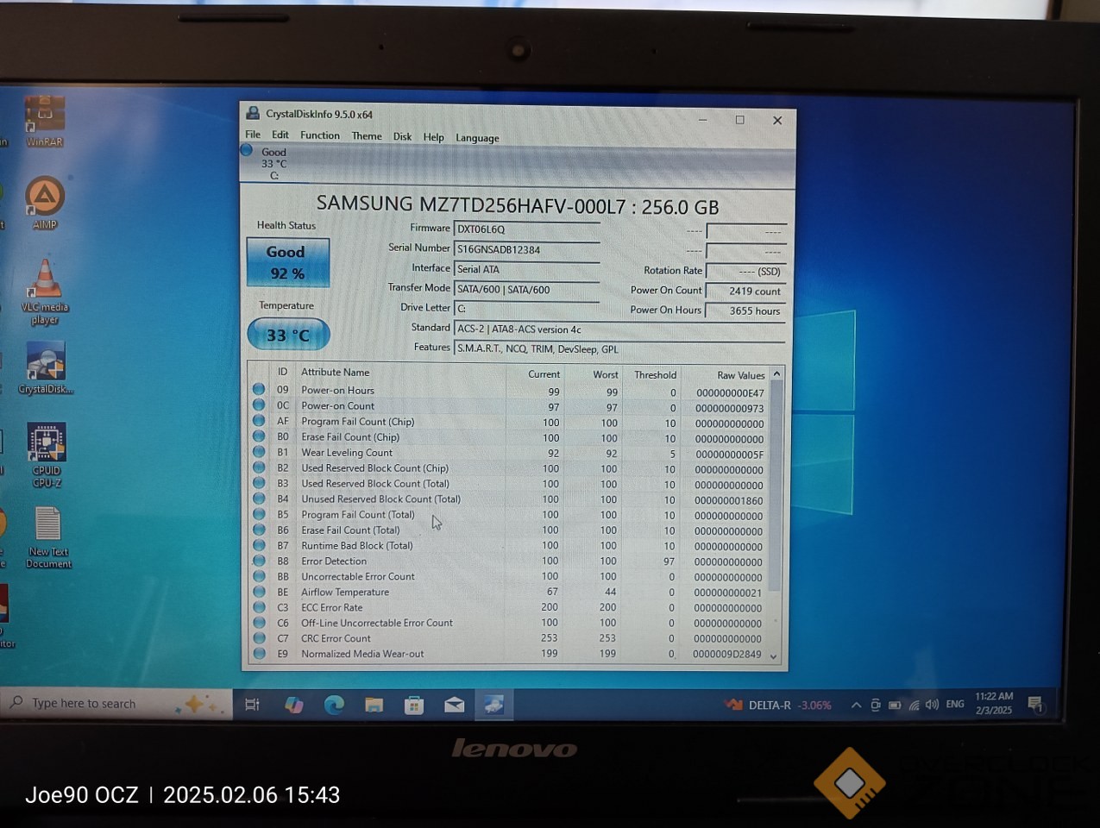Open the CrystalDiskInfo desktop shortcut

46,368
